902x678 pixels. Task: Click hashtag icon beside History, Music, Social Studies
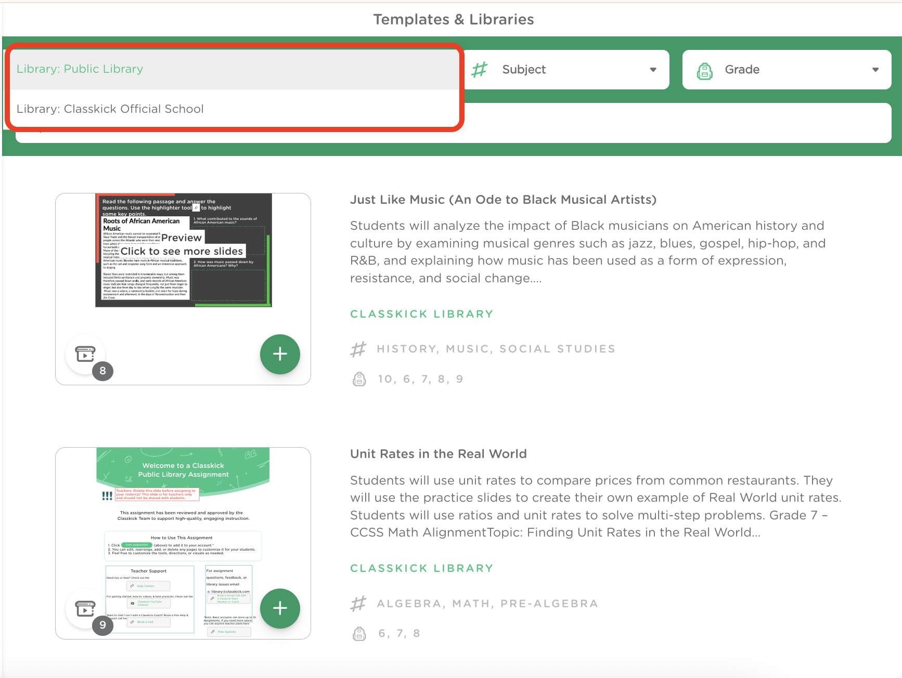(x=358, y=349)
